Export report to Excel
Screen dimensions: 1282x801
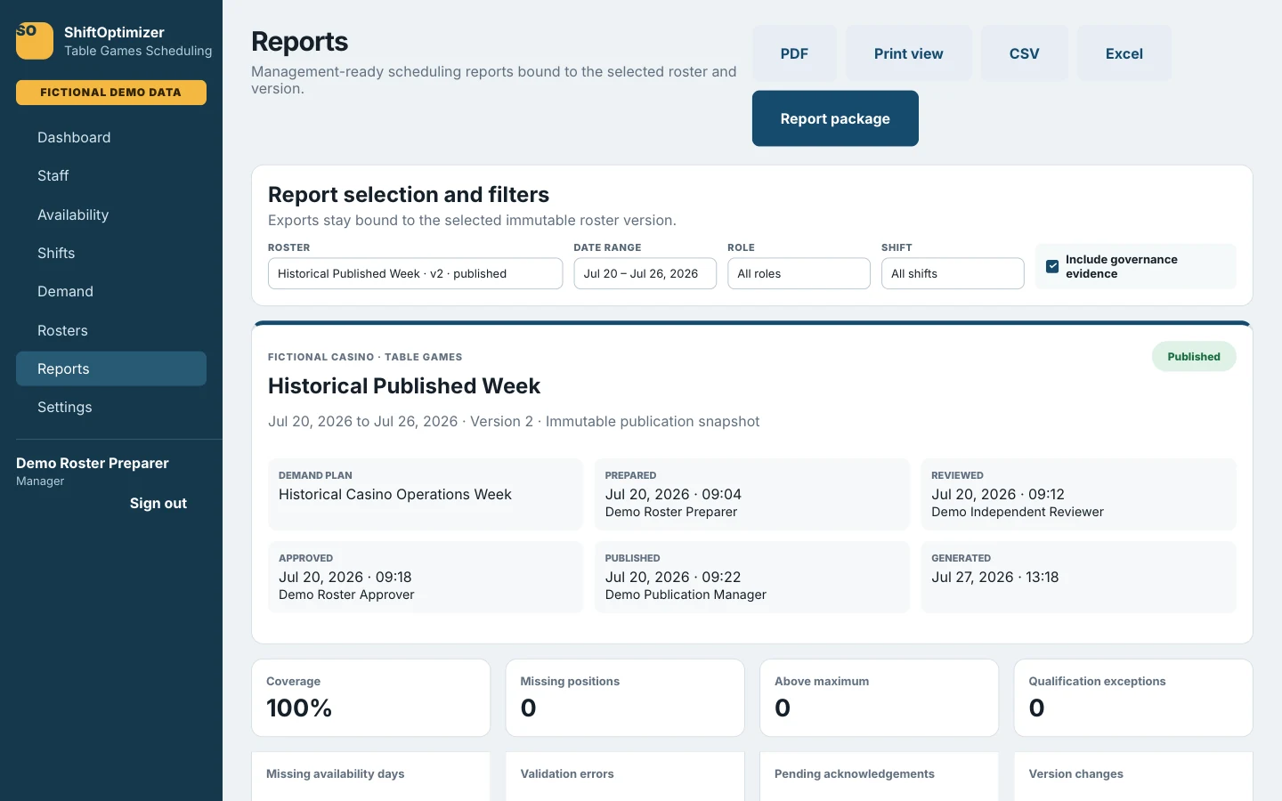[x=1124, y=53]
